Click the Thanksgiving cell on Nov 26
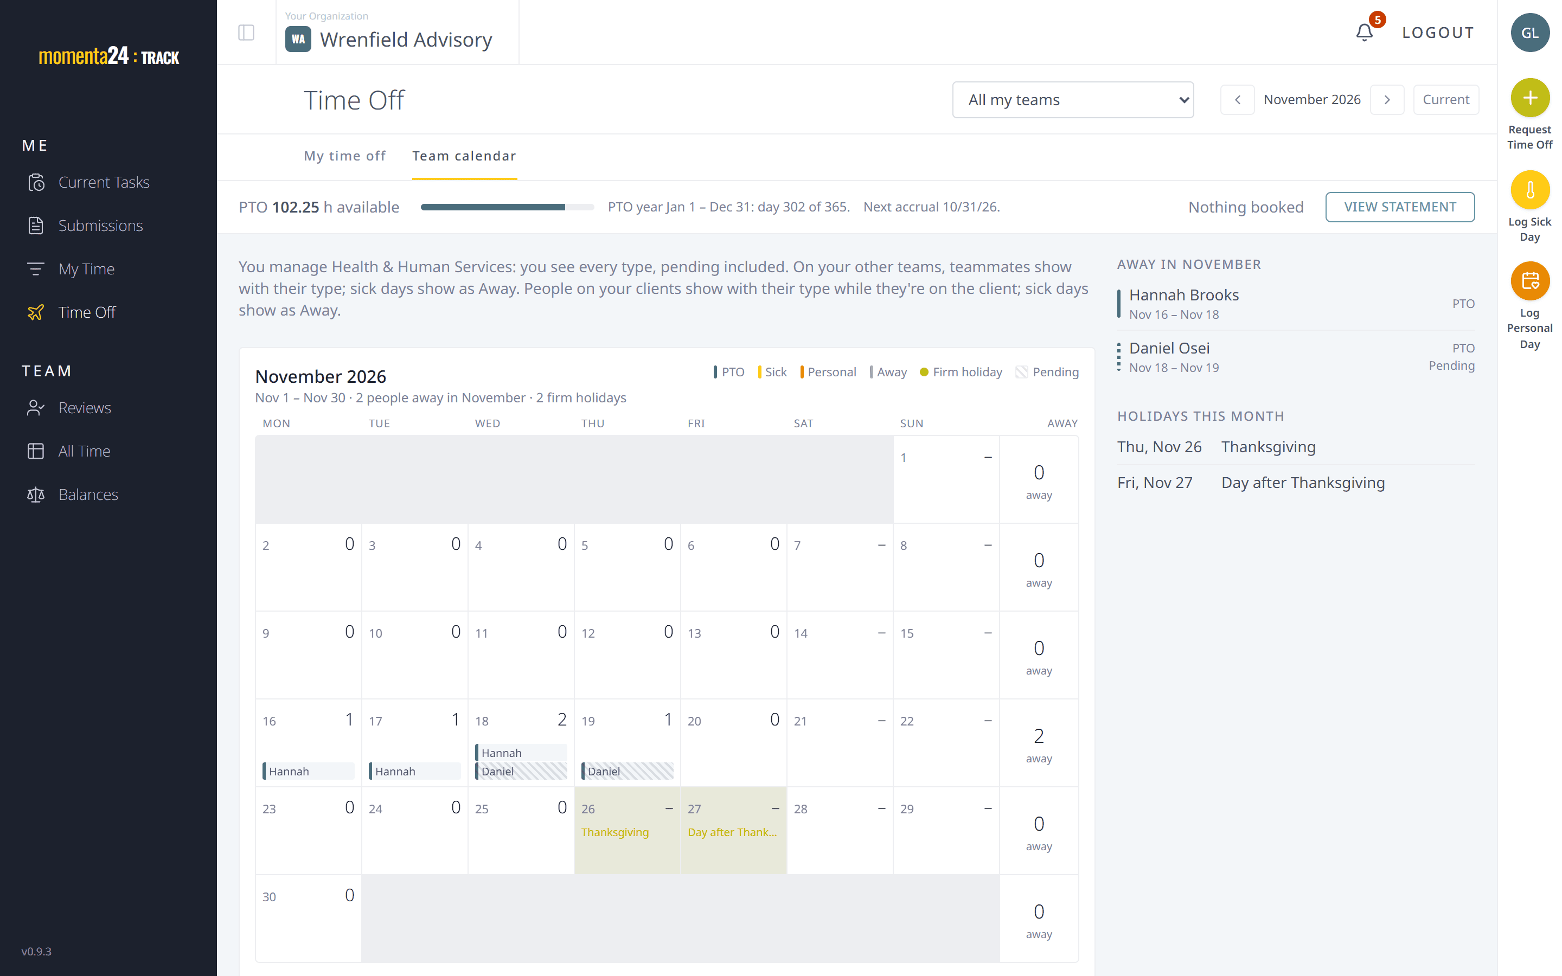1562x976 pixels. [x=627, y=831]
